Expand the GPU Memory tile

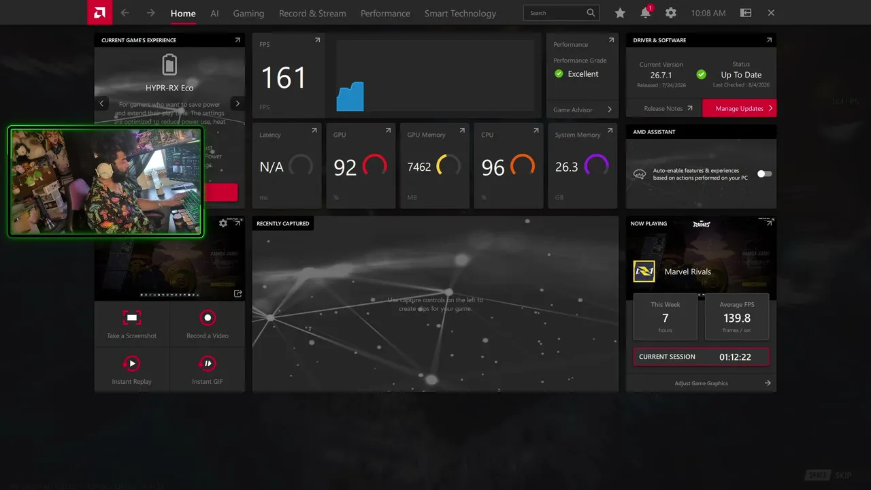pos(462,130)
